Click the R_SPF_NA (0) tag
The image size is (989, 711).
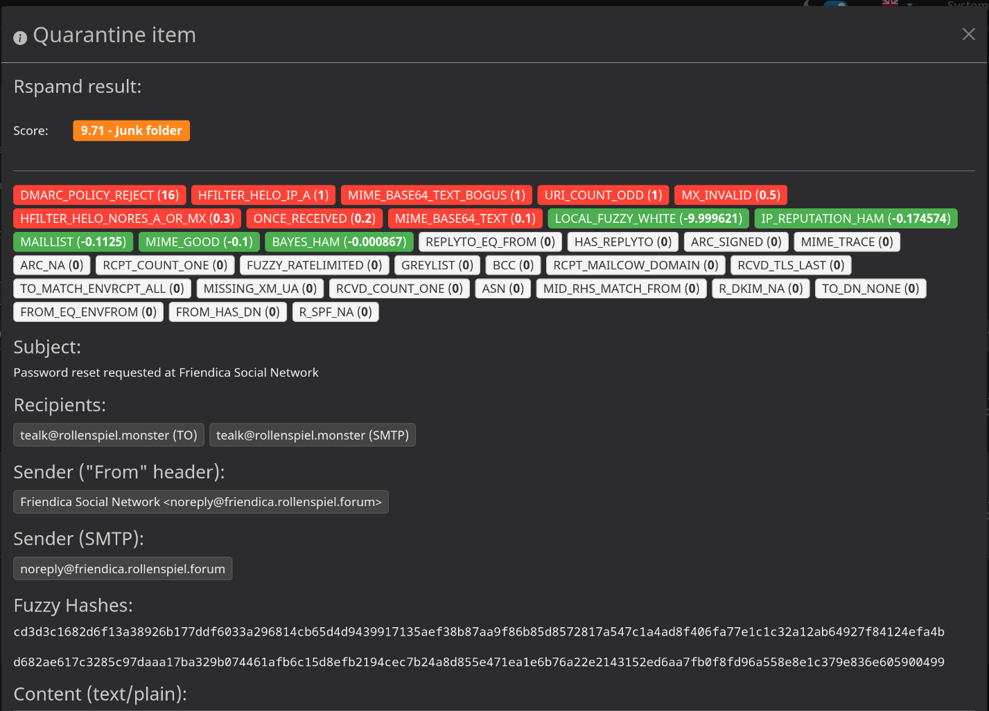(335, 312)
